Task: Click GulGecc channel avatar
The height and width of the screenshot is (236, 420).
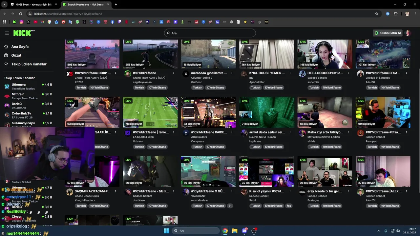Action: [x=186, y=74]
